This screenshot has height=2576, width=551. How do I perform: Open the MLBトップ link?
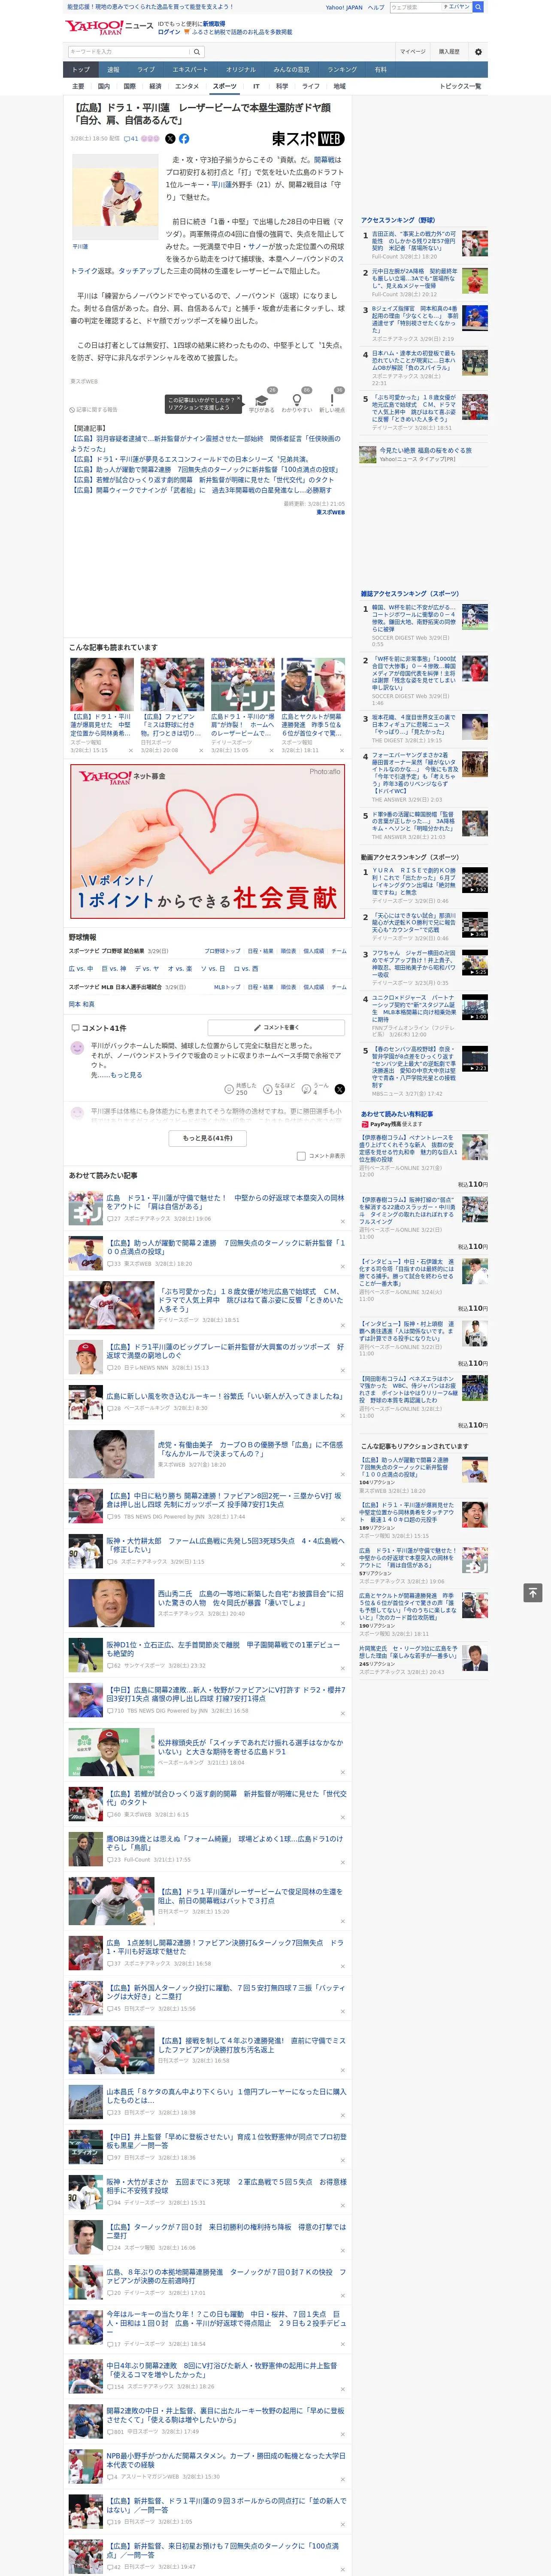(x=228, y=987)
